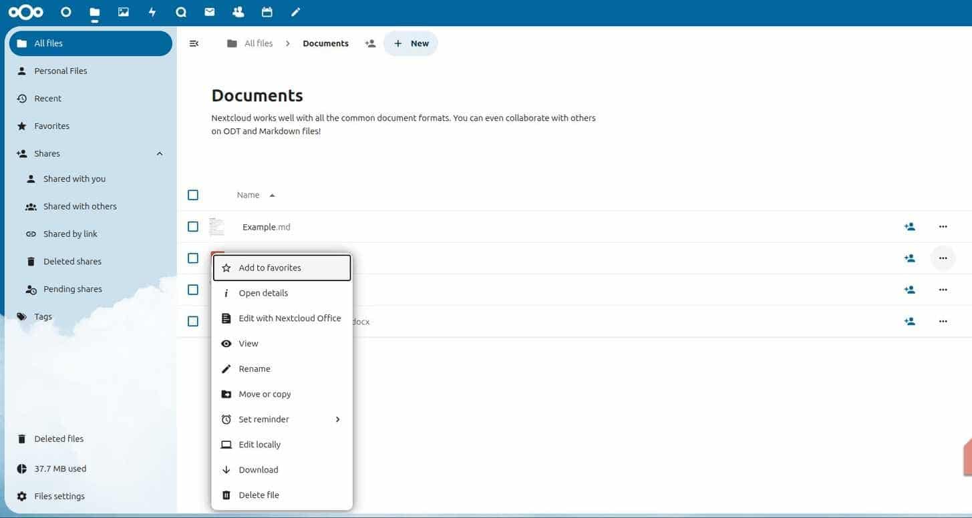Check the box for Example.md
This screenshot has width=972, height=518.
click(193, 227)
